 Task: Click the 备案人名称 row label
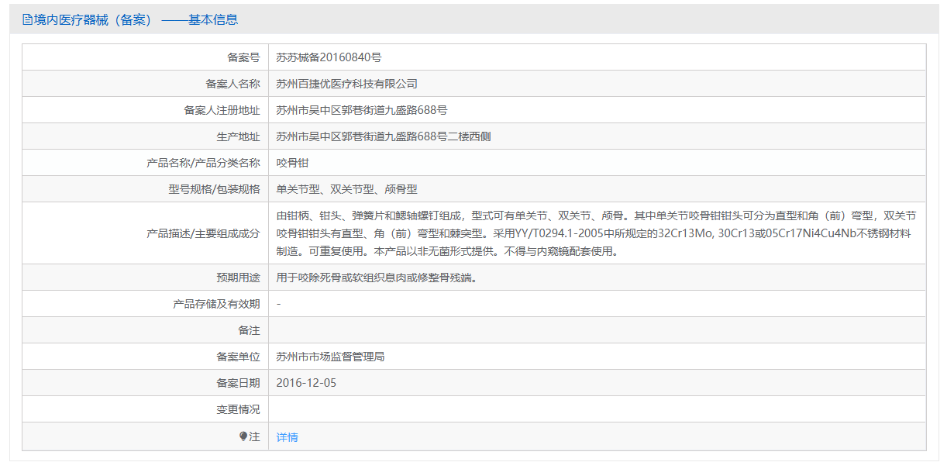(232, 84)
